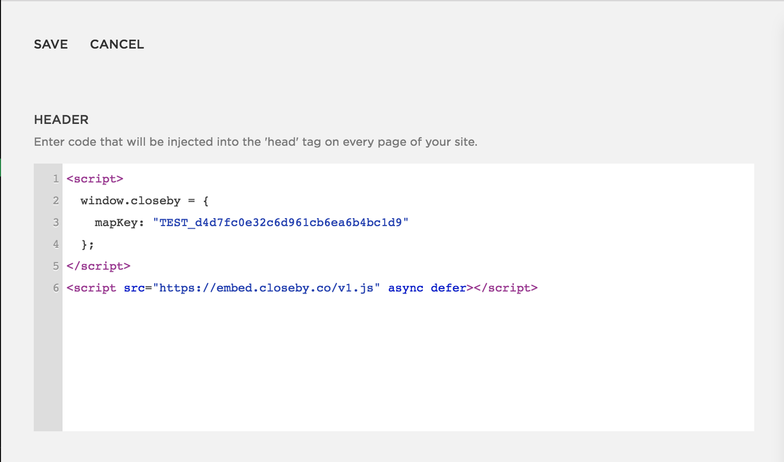Click line number 4 in gutter
This screenshot has height=462, width=784.
(x=56, y=244)
